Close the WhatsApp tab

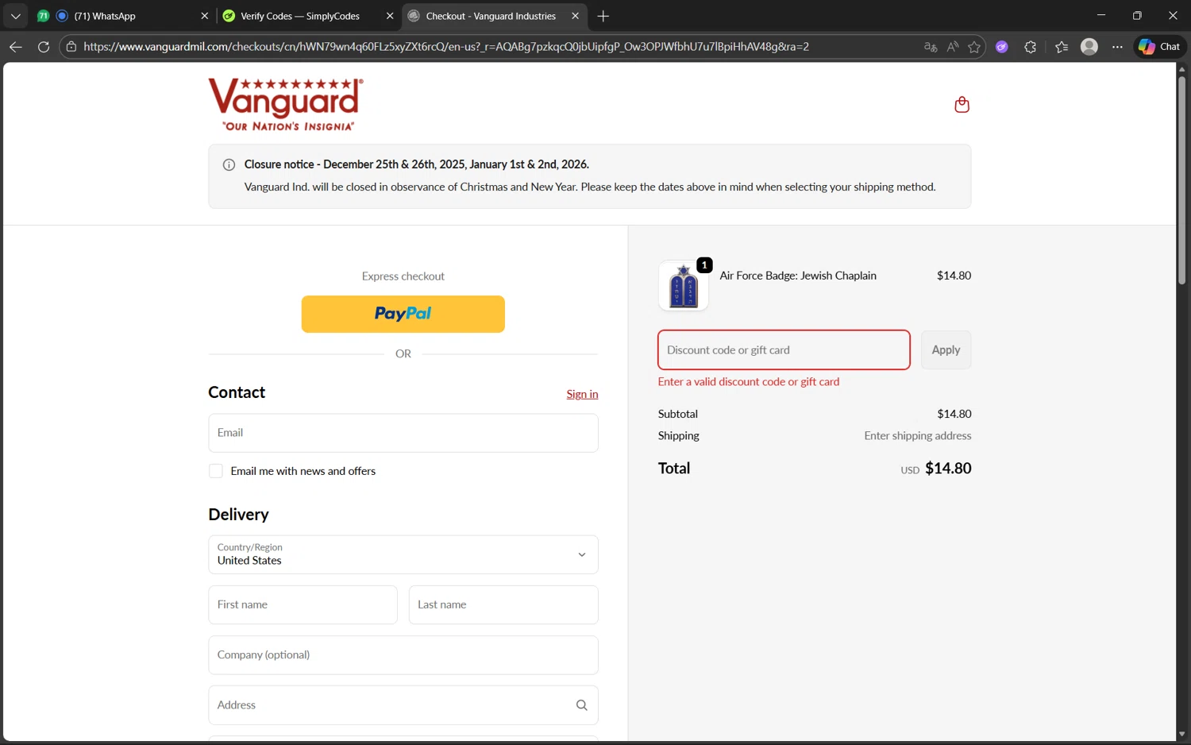(205, 16)
